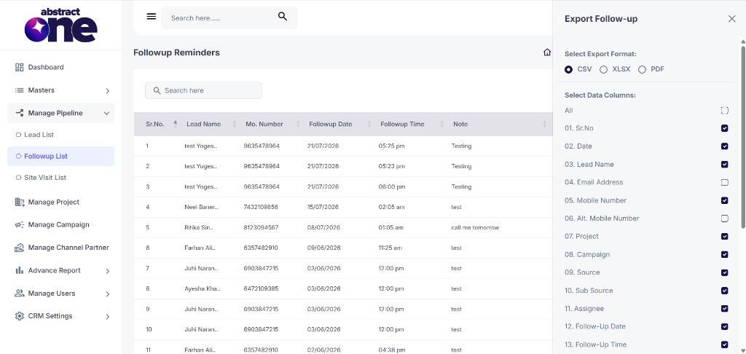Click followup date 15/07/2026

pos(323,207)
